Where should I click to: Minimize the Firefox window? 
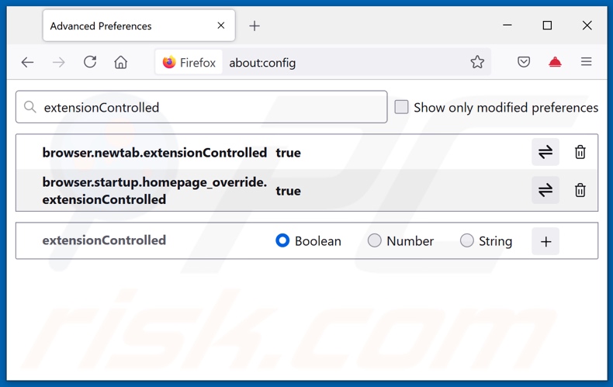507,26
